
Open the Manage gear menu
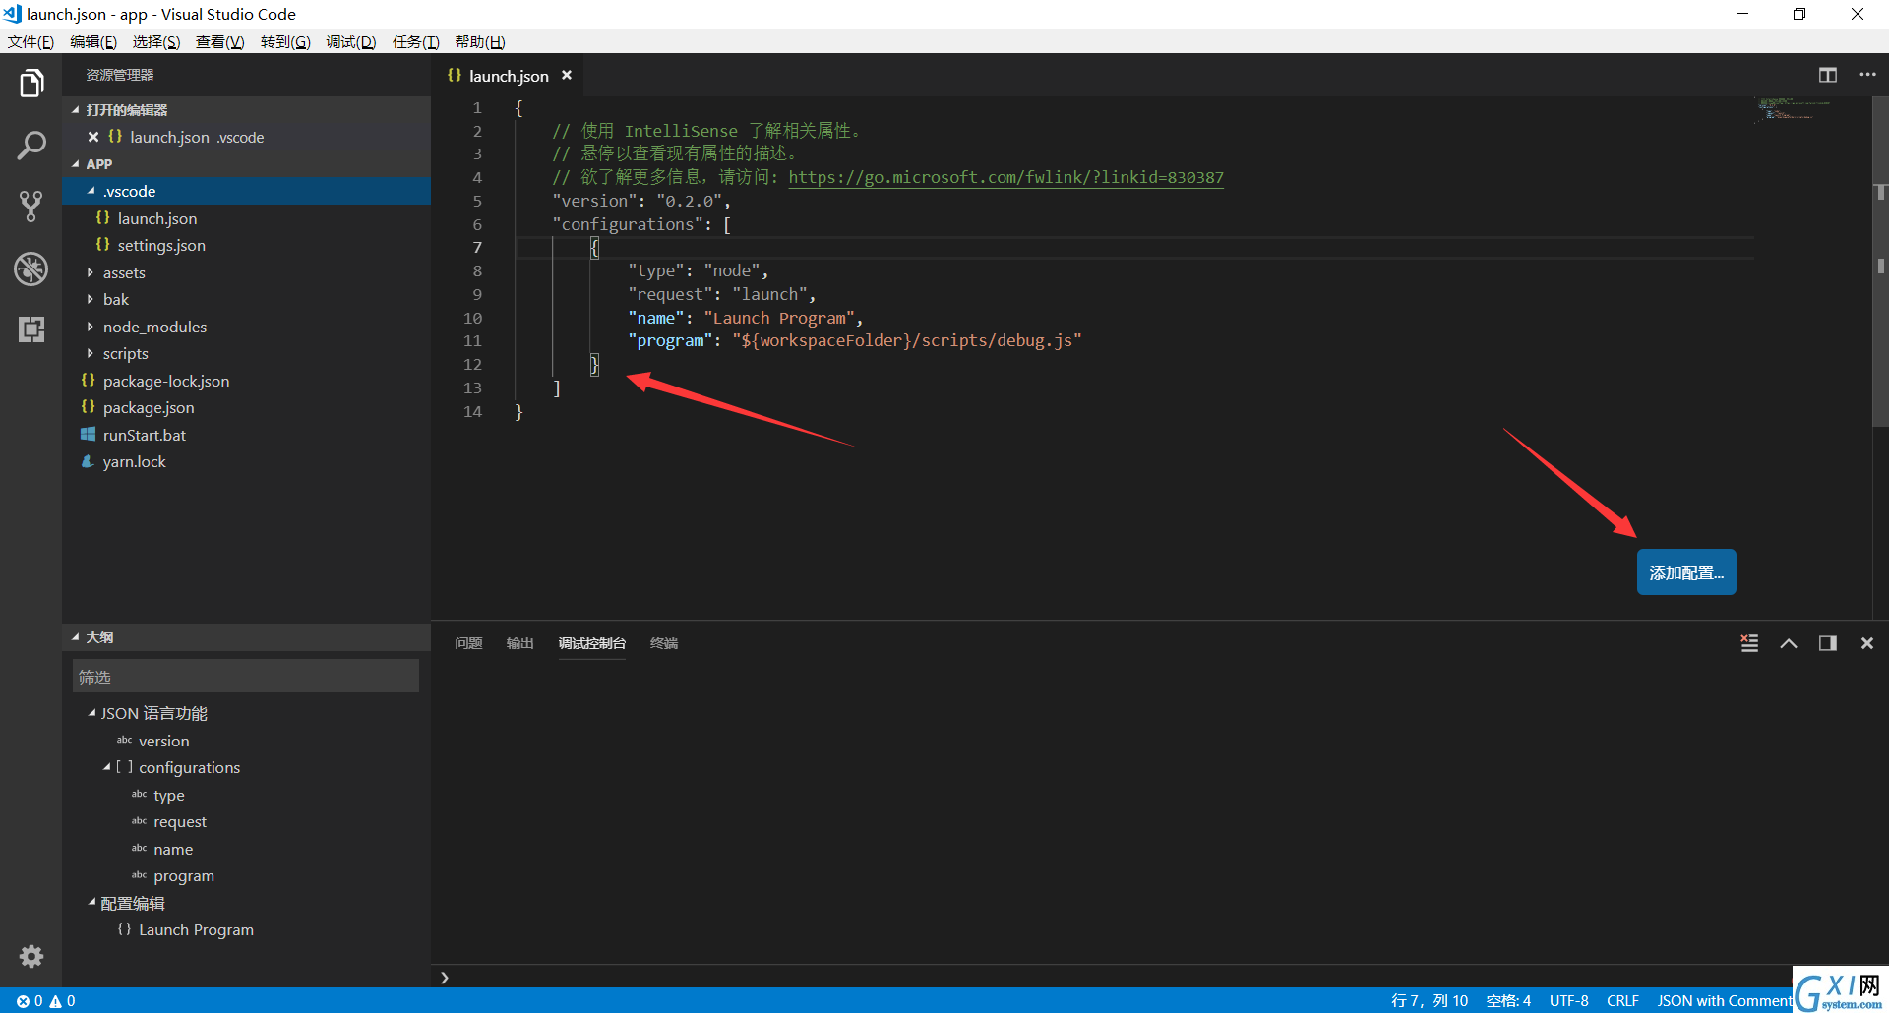pyautogui.click(x=31, y=956)
